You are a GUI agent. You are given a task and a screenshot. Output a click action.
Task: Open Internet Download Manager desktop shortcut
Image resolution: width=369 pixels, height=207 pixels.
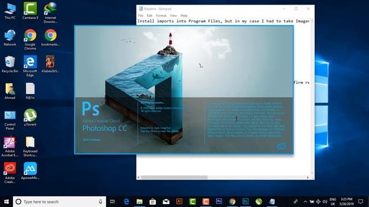click(50, 13)
